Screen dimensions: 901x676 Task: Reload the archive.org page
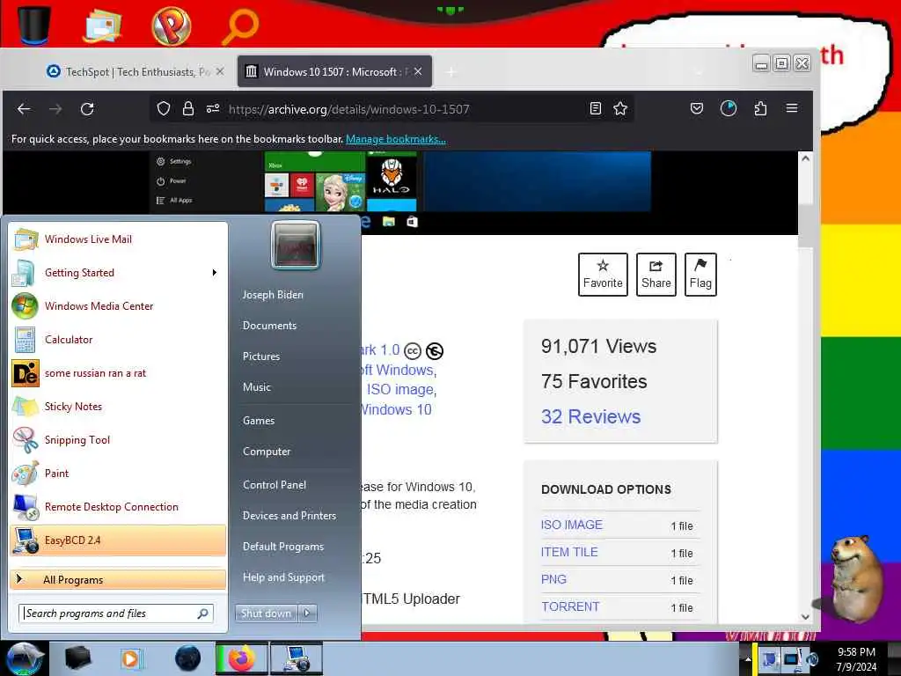coord(87,108)
